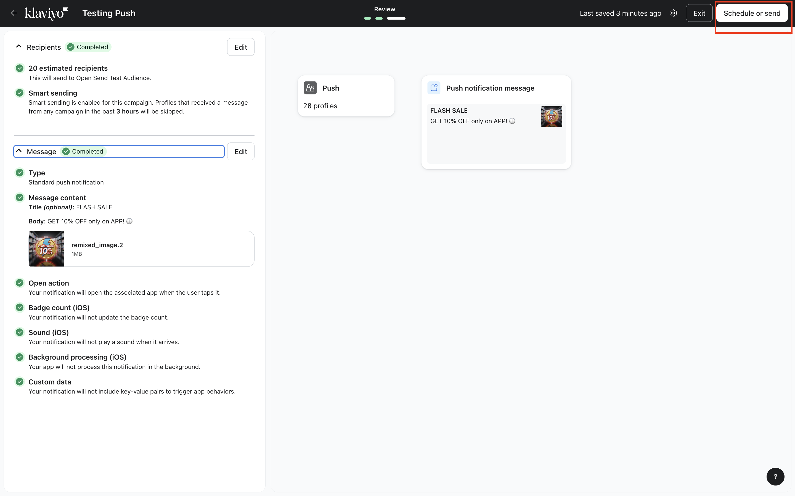Click the Push audience profiles icon
Image resolution: width=795 pixels, height=496 pixels.
[310, 88]
